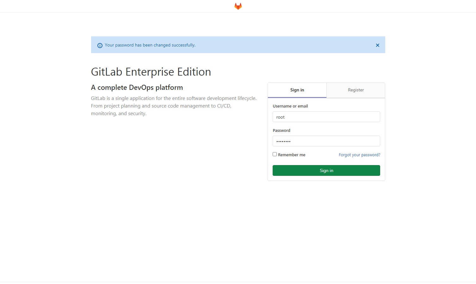Click into the Password input field
The width and height of the screenshot is (476, 284).
[326, 141]
